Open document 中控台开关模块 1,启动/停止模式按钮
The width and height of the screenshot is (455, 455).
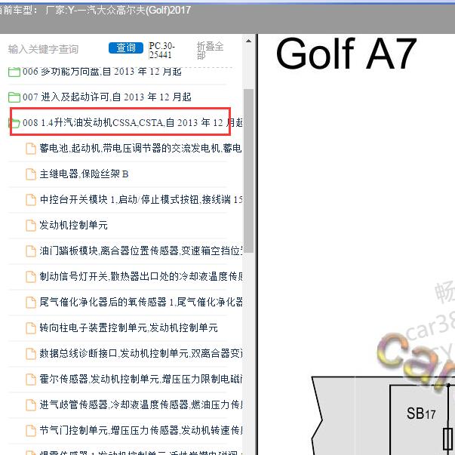click(x=141, y=199)
